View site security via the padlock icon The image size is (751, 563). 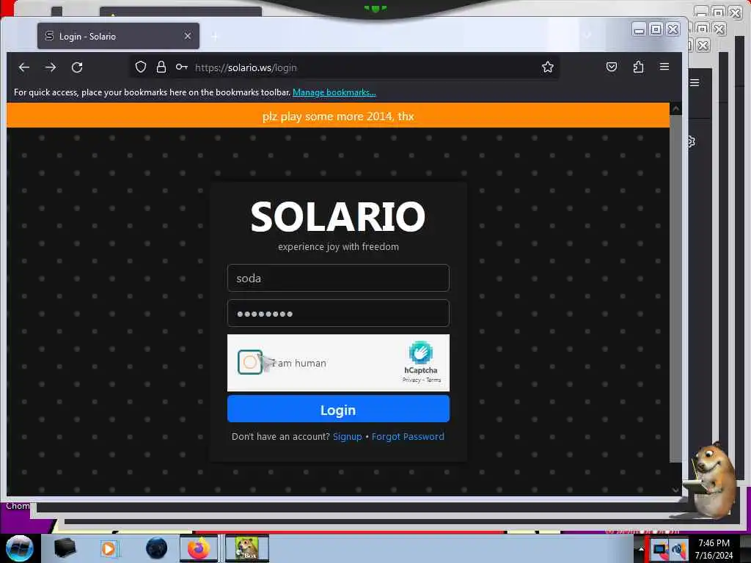[x=161, y=67]
